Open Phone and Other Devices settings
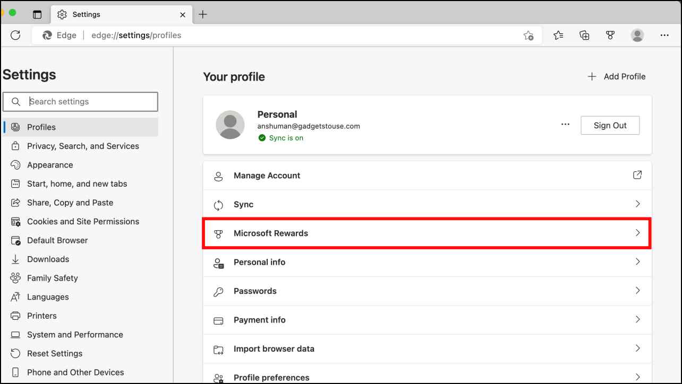 pos(80,372)
